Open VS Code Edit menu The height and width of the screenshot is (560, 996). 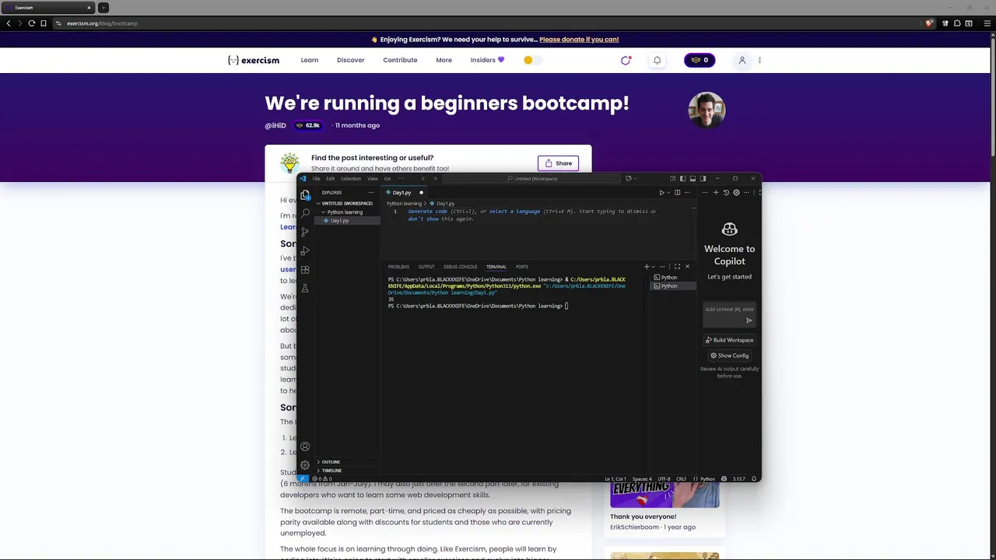[x=330, y=179]
